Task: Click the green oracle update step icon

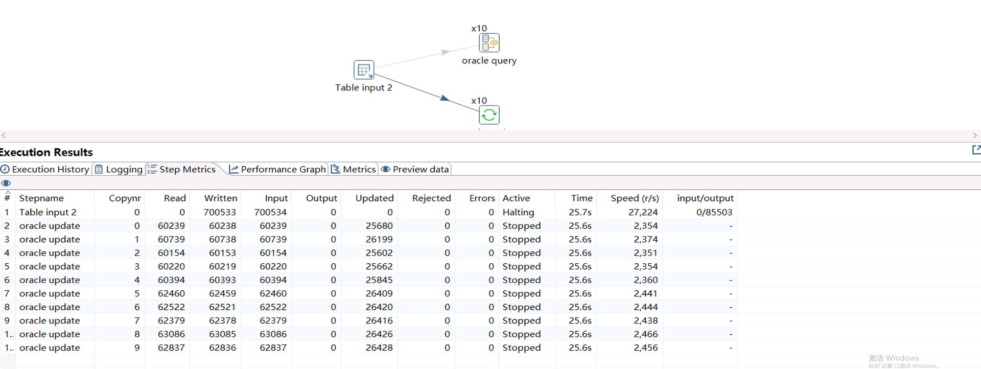Action: pyautogui.click(x=489, y=115)
